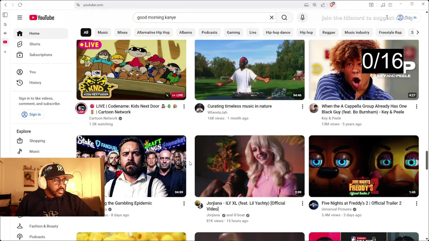Open options for Five Nights at Freddy's 2 trailer
The width and height of the screenshot is (429, 241).
pos(416,204)
